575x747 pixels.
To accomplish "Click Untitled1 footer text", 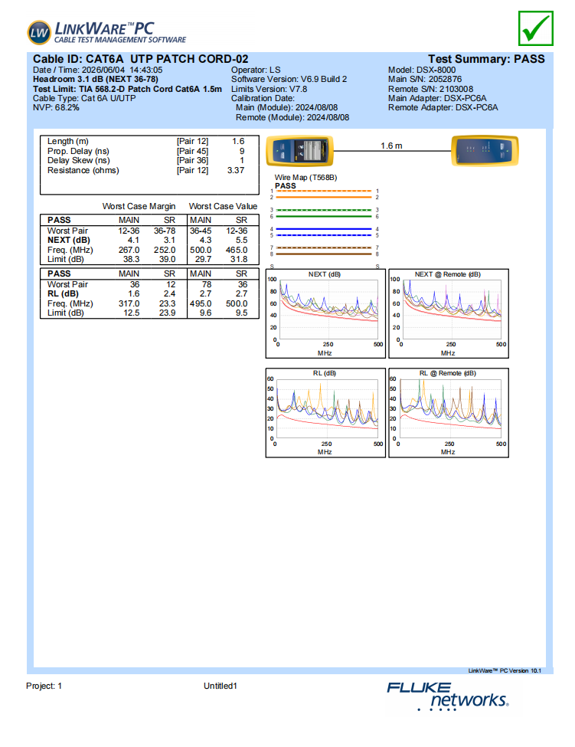I will 221,686.
